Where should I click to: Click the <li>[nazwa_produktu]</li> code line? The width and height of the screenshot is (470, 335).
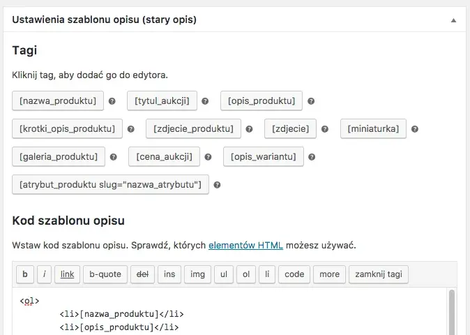point(121,314)
